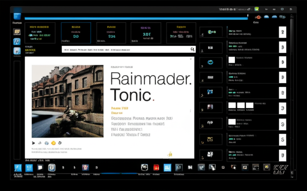This screenshot has height=191, width=307.
Task: Tick the white checkbox in the third list row
Action: [232, 60]
